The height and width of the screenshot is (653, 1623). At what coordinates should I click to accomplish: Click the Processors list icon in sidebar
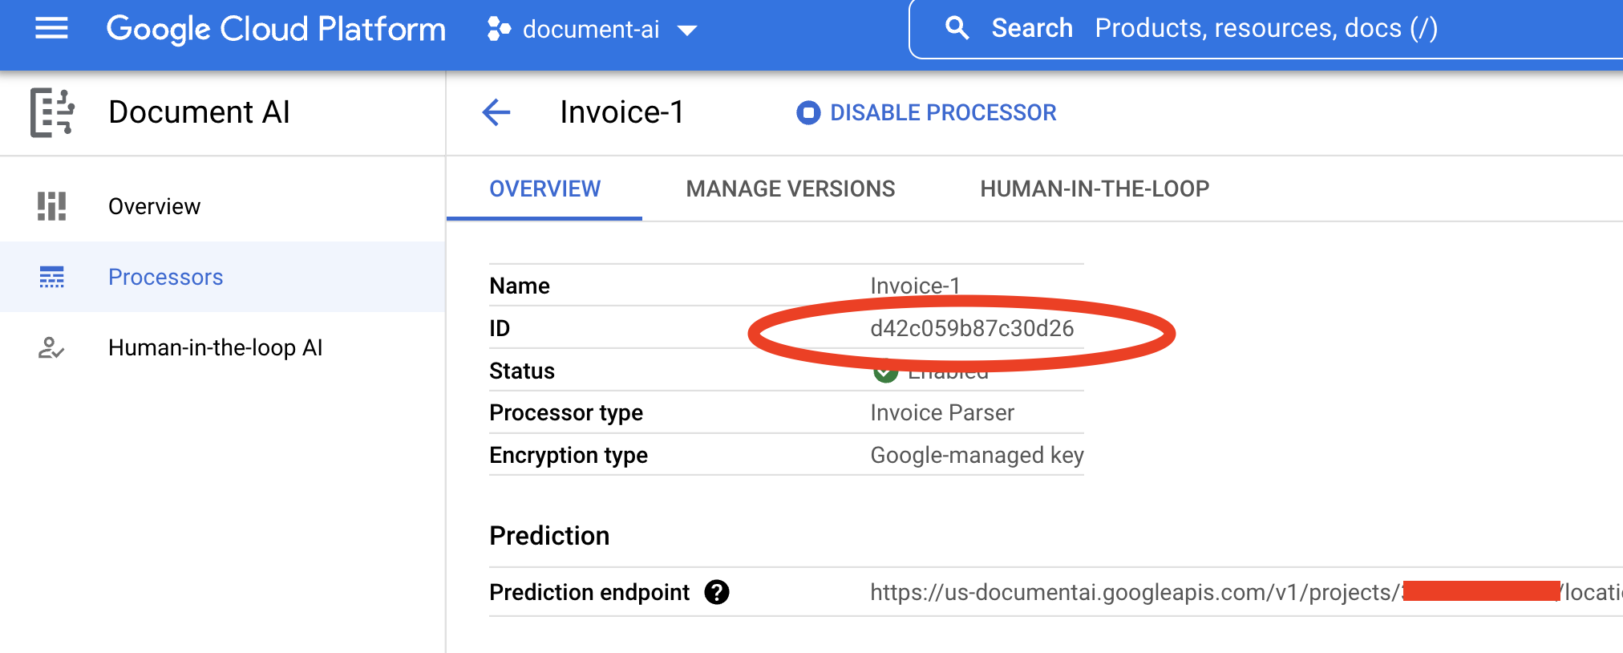51,277
